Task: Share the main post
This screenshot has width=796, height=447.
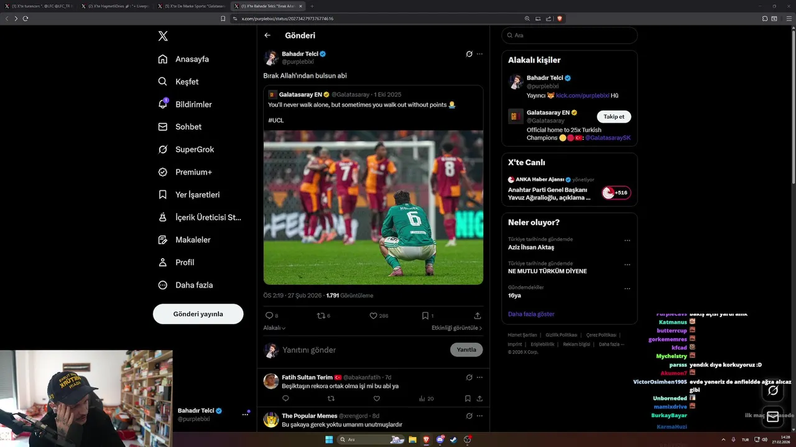Action: (x=478, y=315)
